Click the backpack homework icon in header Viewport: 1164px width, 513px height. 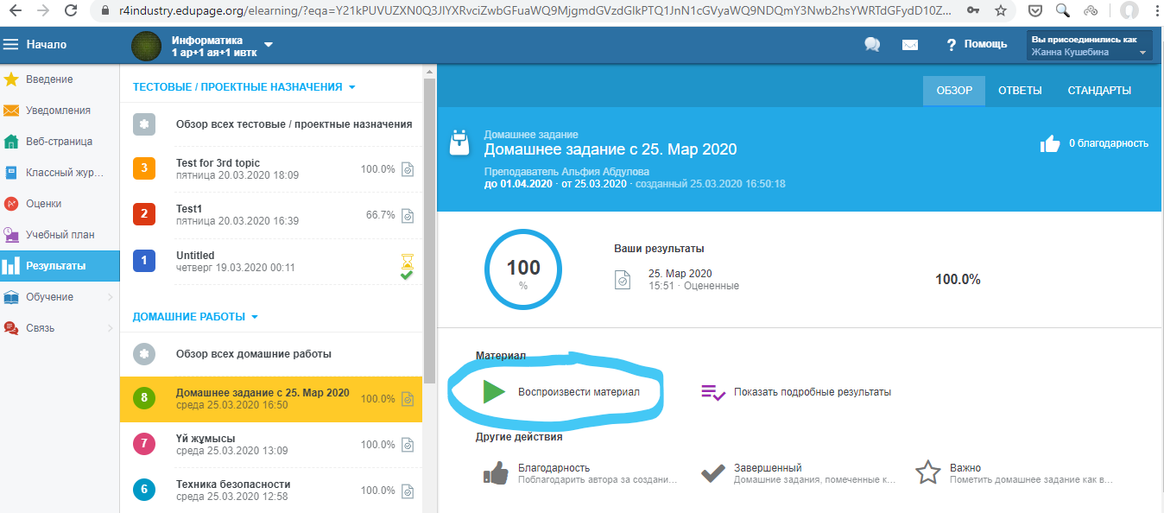click(x=459, y=142)
